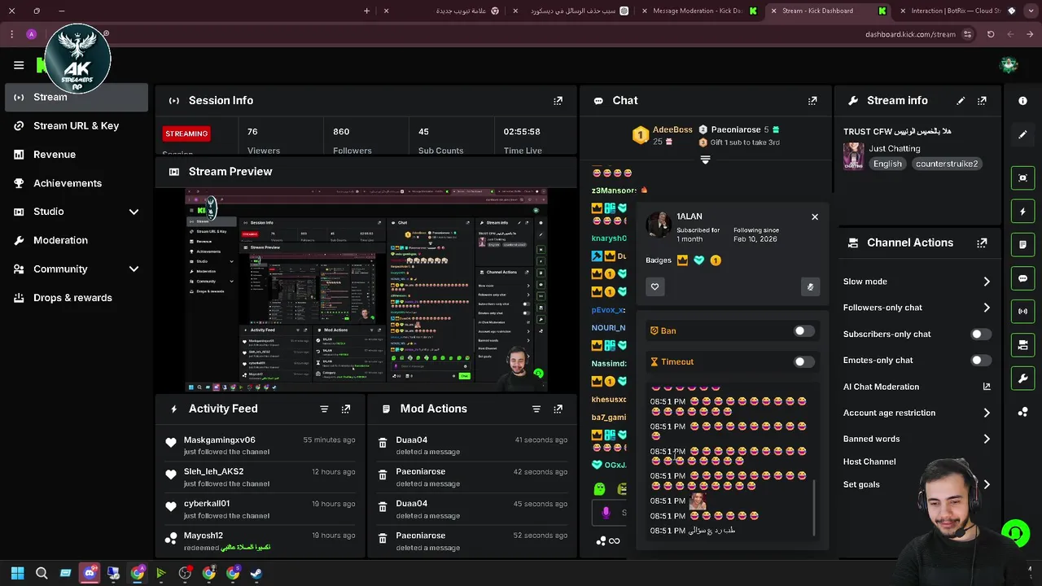The image size is (1042, 586).
Task: Open Drops & rewards page
Action: [x=77, y=298]
